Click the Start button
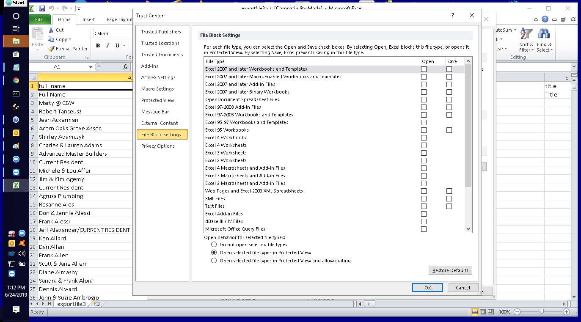 (x=15, y=3)
